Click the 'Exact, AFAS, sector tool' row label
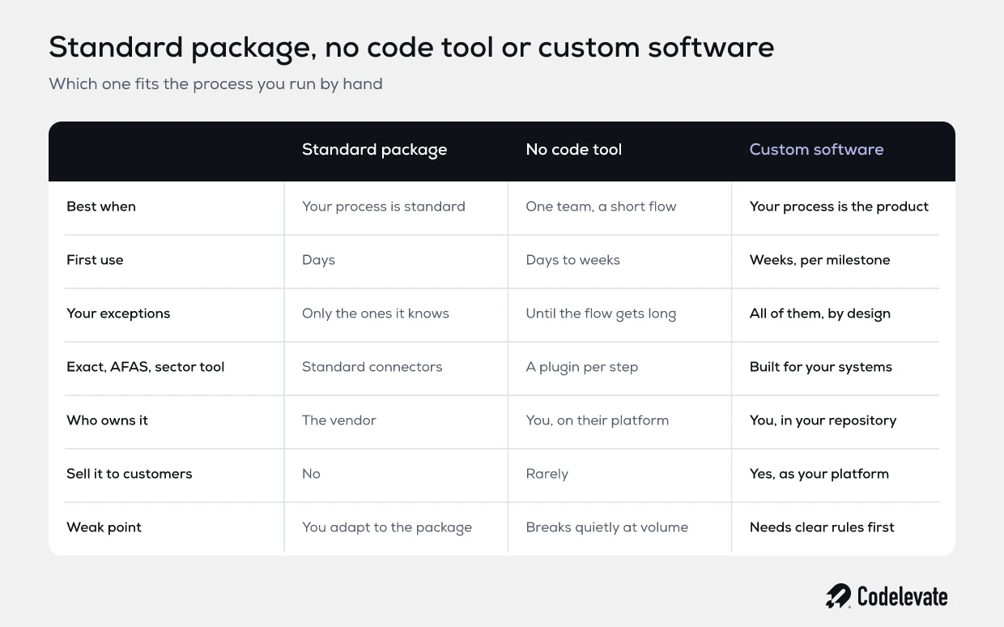 click(146, 367)
